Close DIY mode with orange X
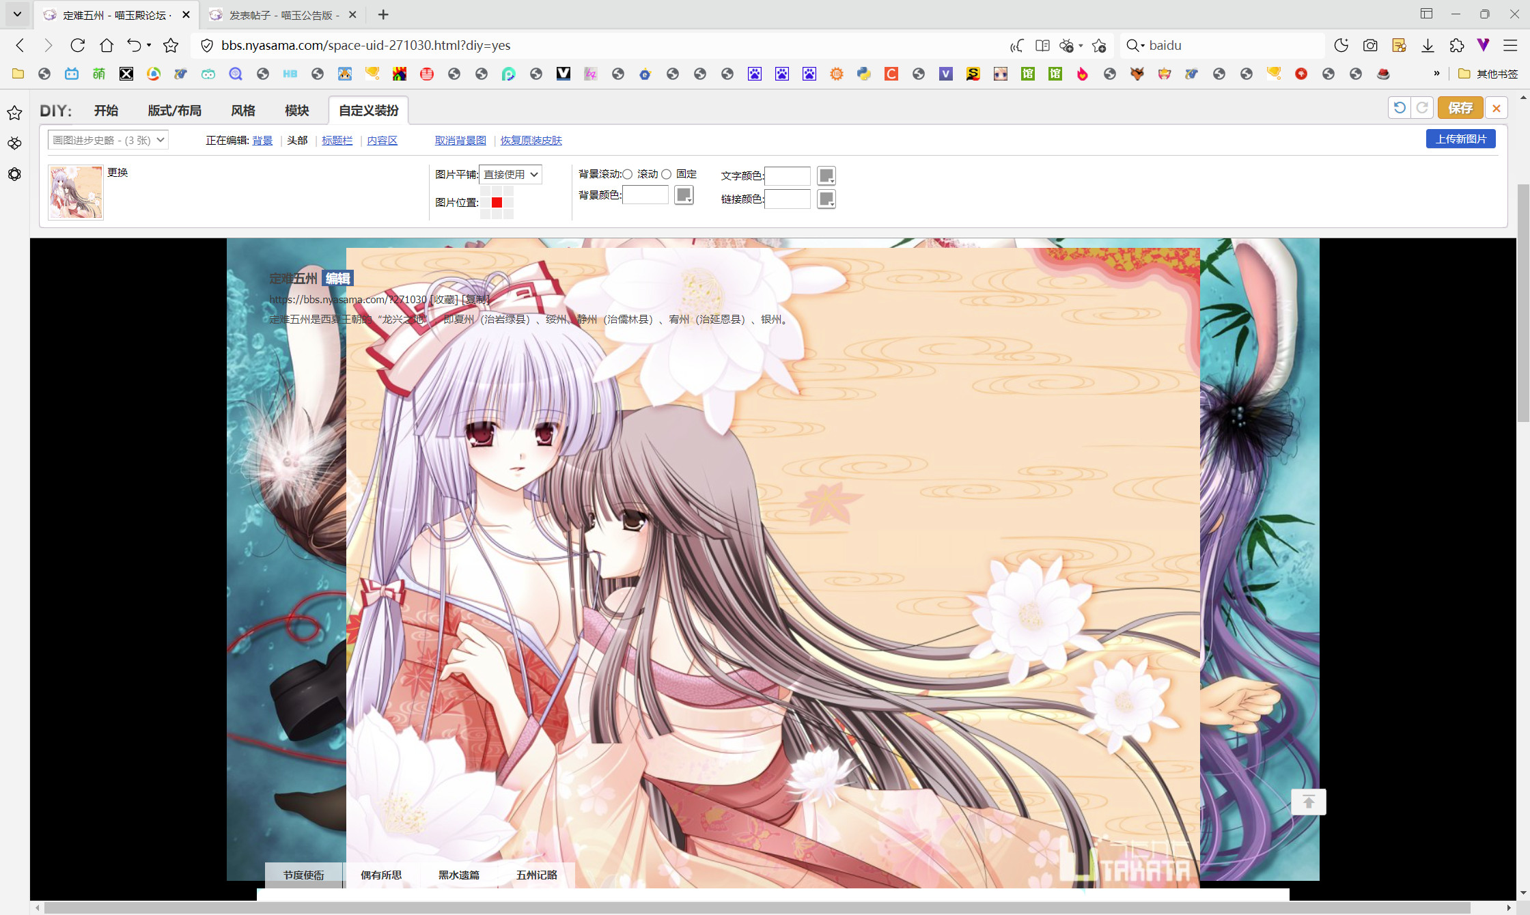This screenshot has height=915, width=1530. click(1496, 108)
